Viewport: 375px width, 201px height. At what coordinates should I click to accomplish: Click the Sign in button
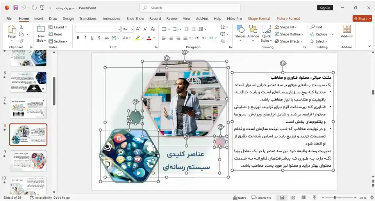325,8
